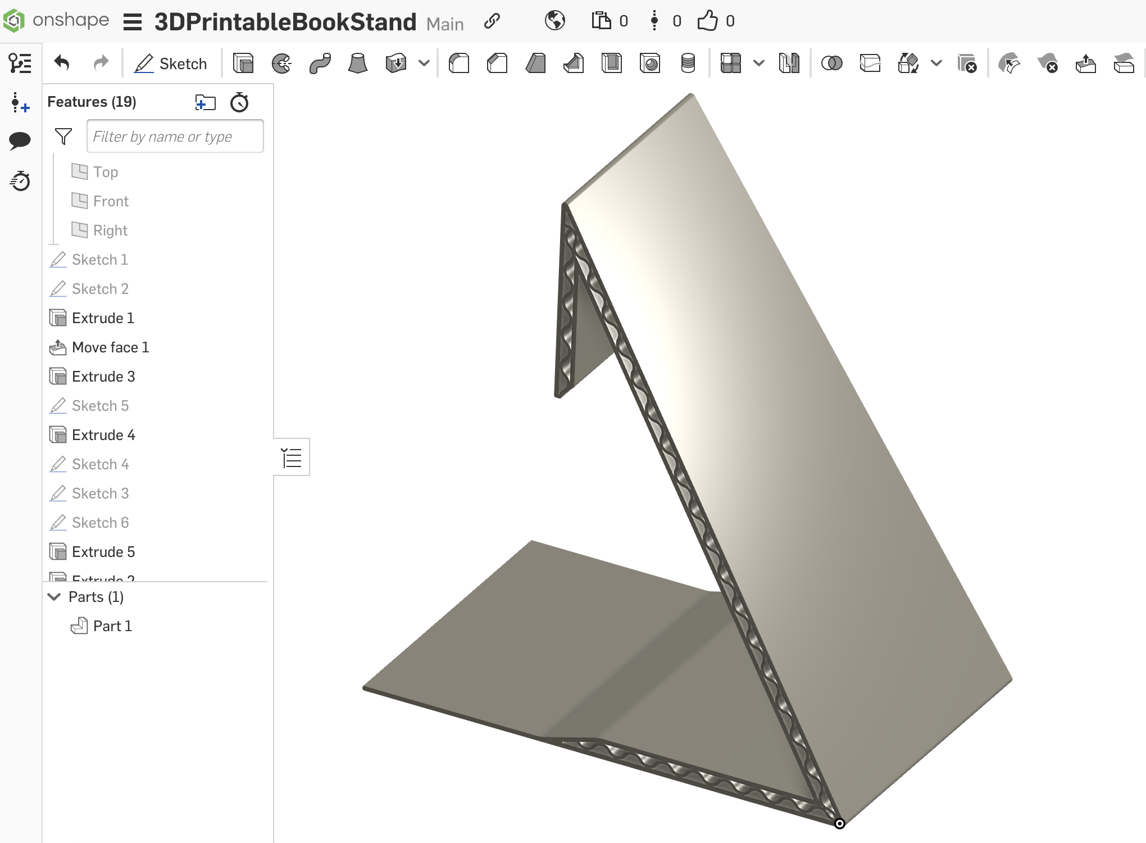
Task: Collapse the Parts section
Action: (x=54, y=596)
